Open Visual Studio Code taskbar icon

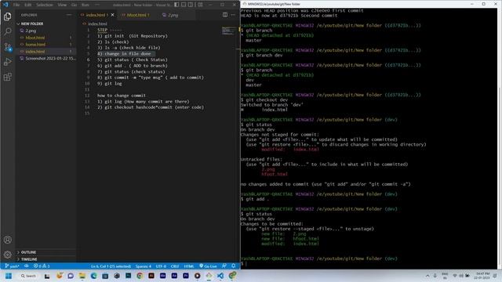pyautogui.click(x=220, y=276)
